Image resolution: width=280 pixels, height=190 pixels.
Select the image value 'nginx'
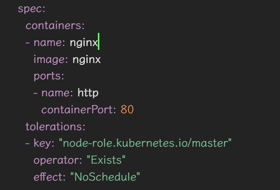click(x=87, y=59)
